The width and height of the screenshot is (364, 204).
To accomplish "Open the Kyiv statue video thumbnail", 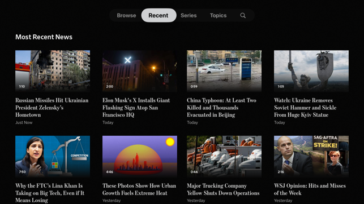I will tap(311, 71).
